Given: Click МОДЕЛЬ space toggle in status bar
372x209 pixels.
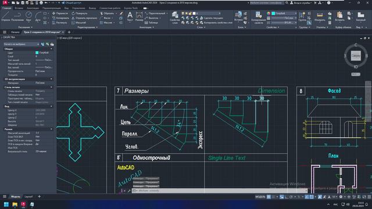Looking at the screenshot, I should 260,197.
